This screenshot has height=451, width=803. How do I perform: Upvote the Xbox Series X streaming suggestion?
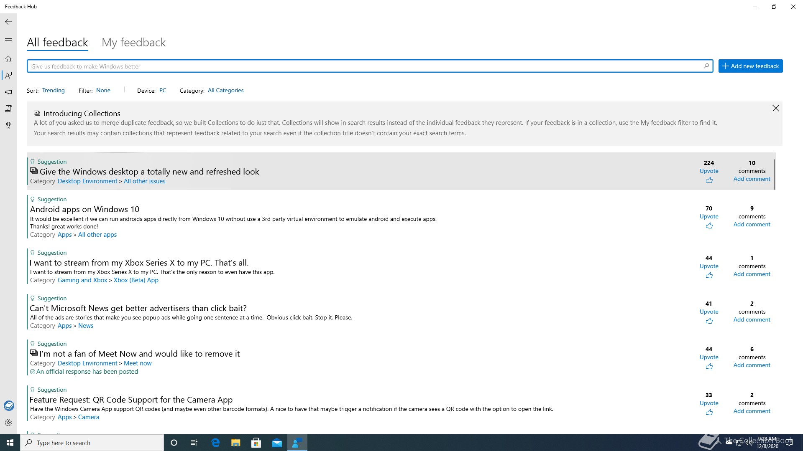tap(709, 275)
